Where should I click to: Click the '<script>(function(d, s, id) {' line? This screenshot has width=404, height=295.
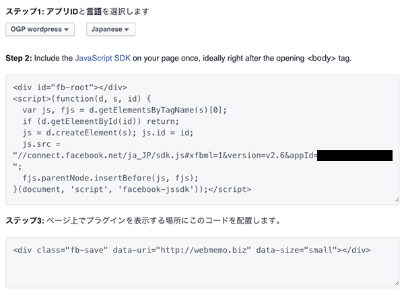(82, 99)
